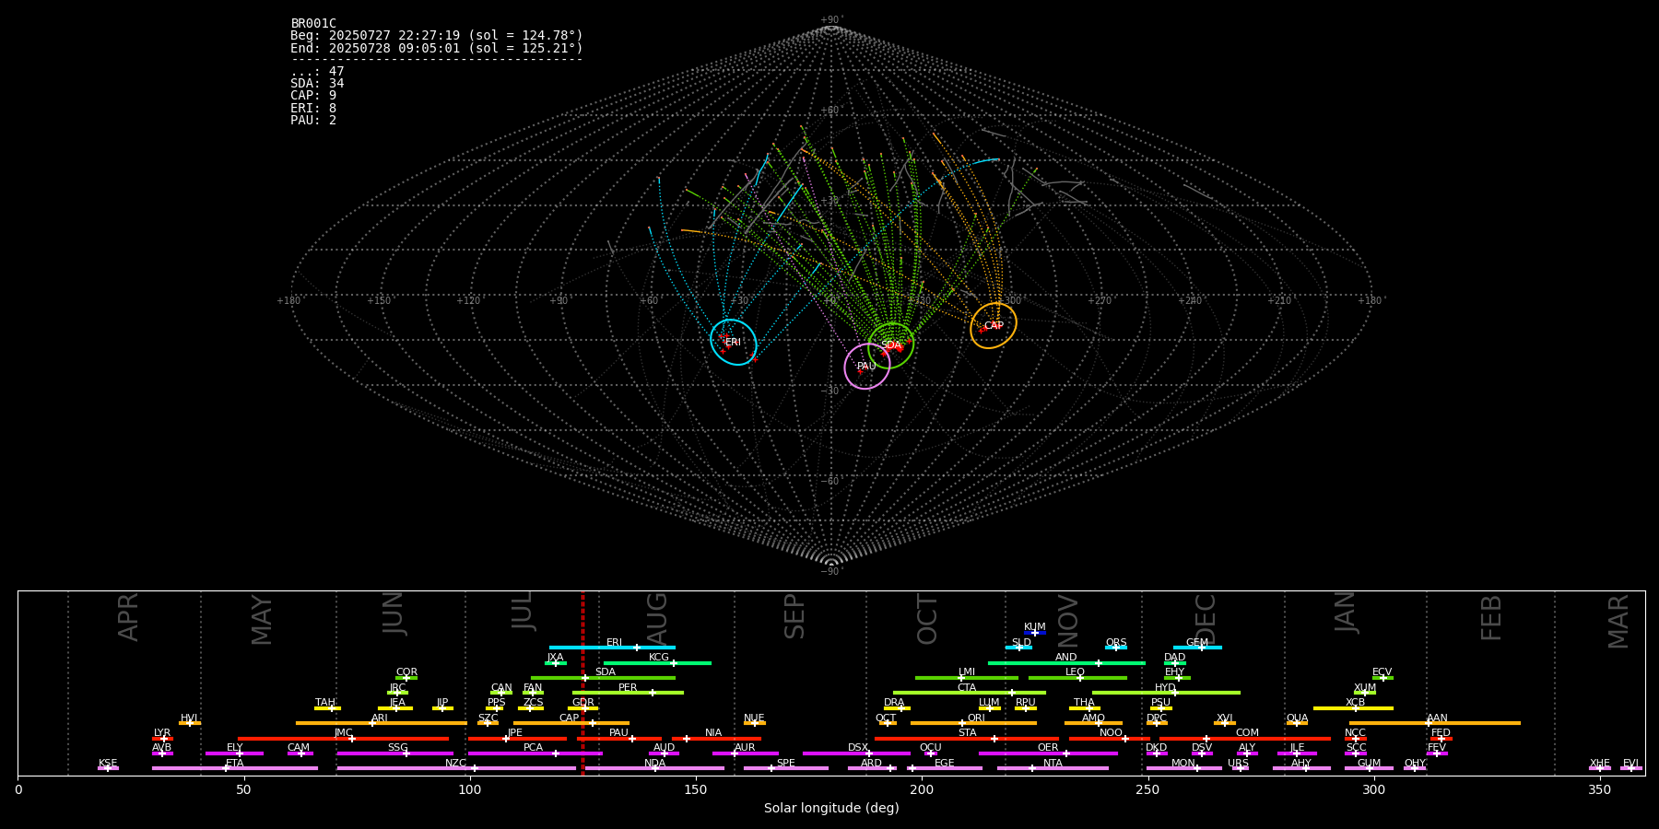Click the red PAU activity bar in timeline
Viewport: 1659px width, 829px height.
point(619,739)
